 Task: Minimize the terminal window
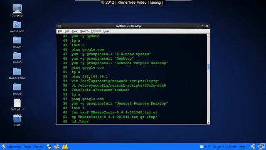198,26
